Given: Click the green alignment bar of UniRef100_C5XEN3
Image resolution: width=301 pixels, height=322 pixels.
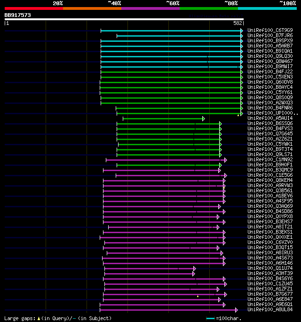Looking at the screenshot, I should 171,77.
